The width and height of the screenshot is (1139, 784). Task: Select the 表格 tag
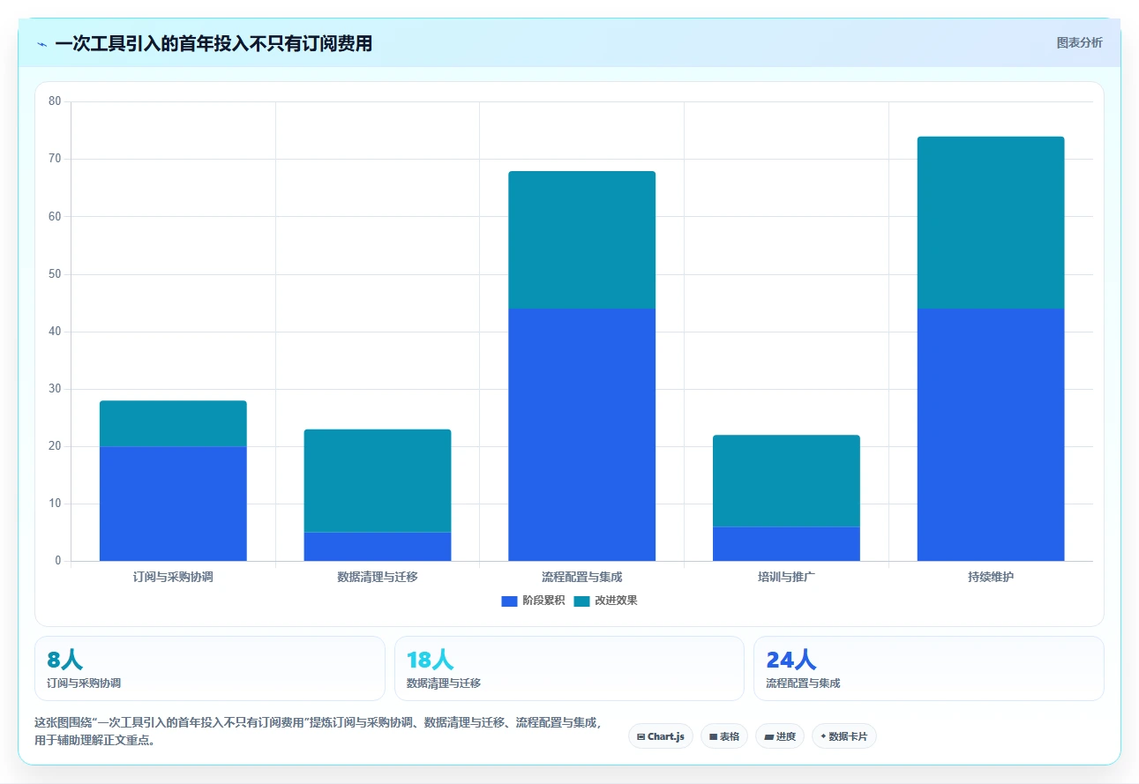(724, 736)
